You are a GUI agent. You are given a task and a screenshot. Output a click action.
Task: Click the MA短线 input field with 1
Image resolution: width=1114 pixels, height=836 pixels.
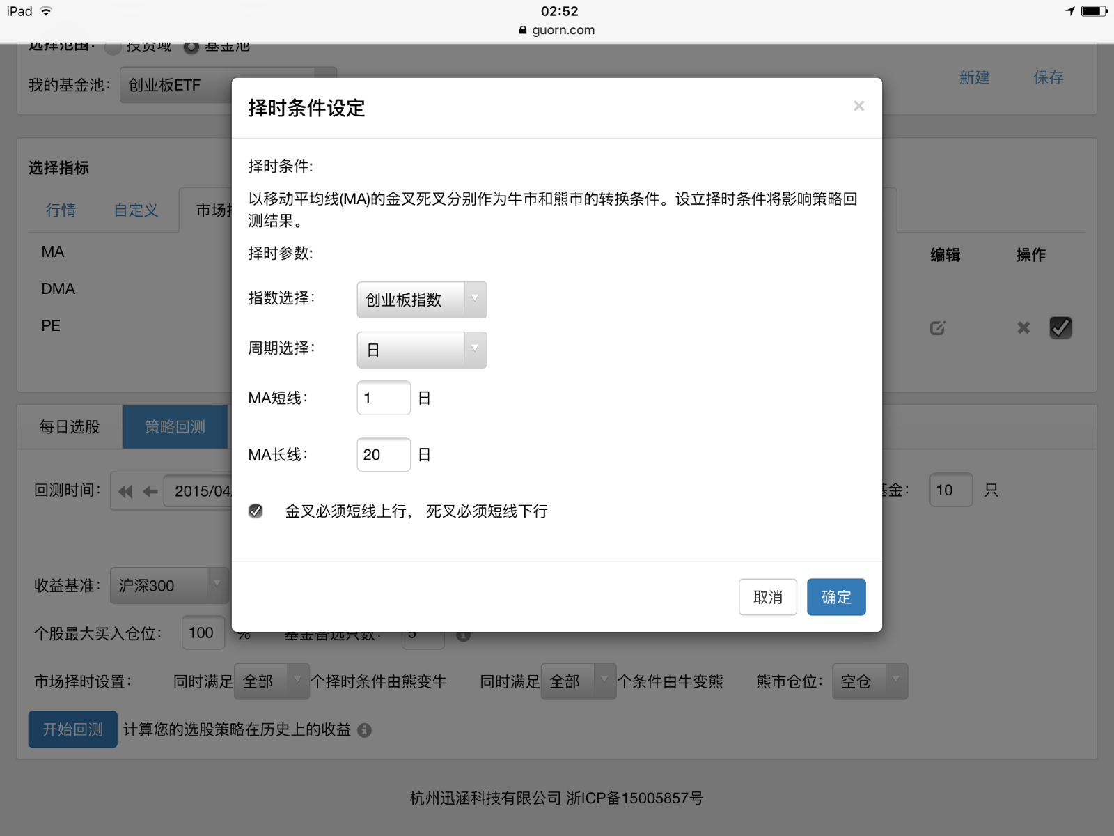(384, 398)
